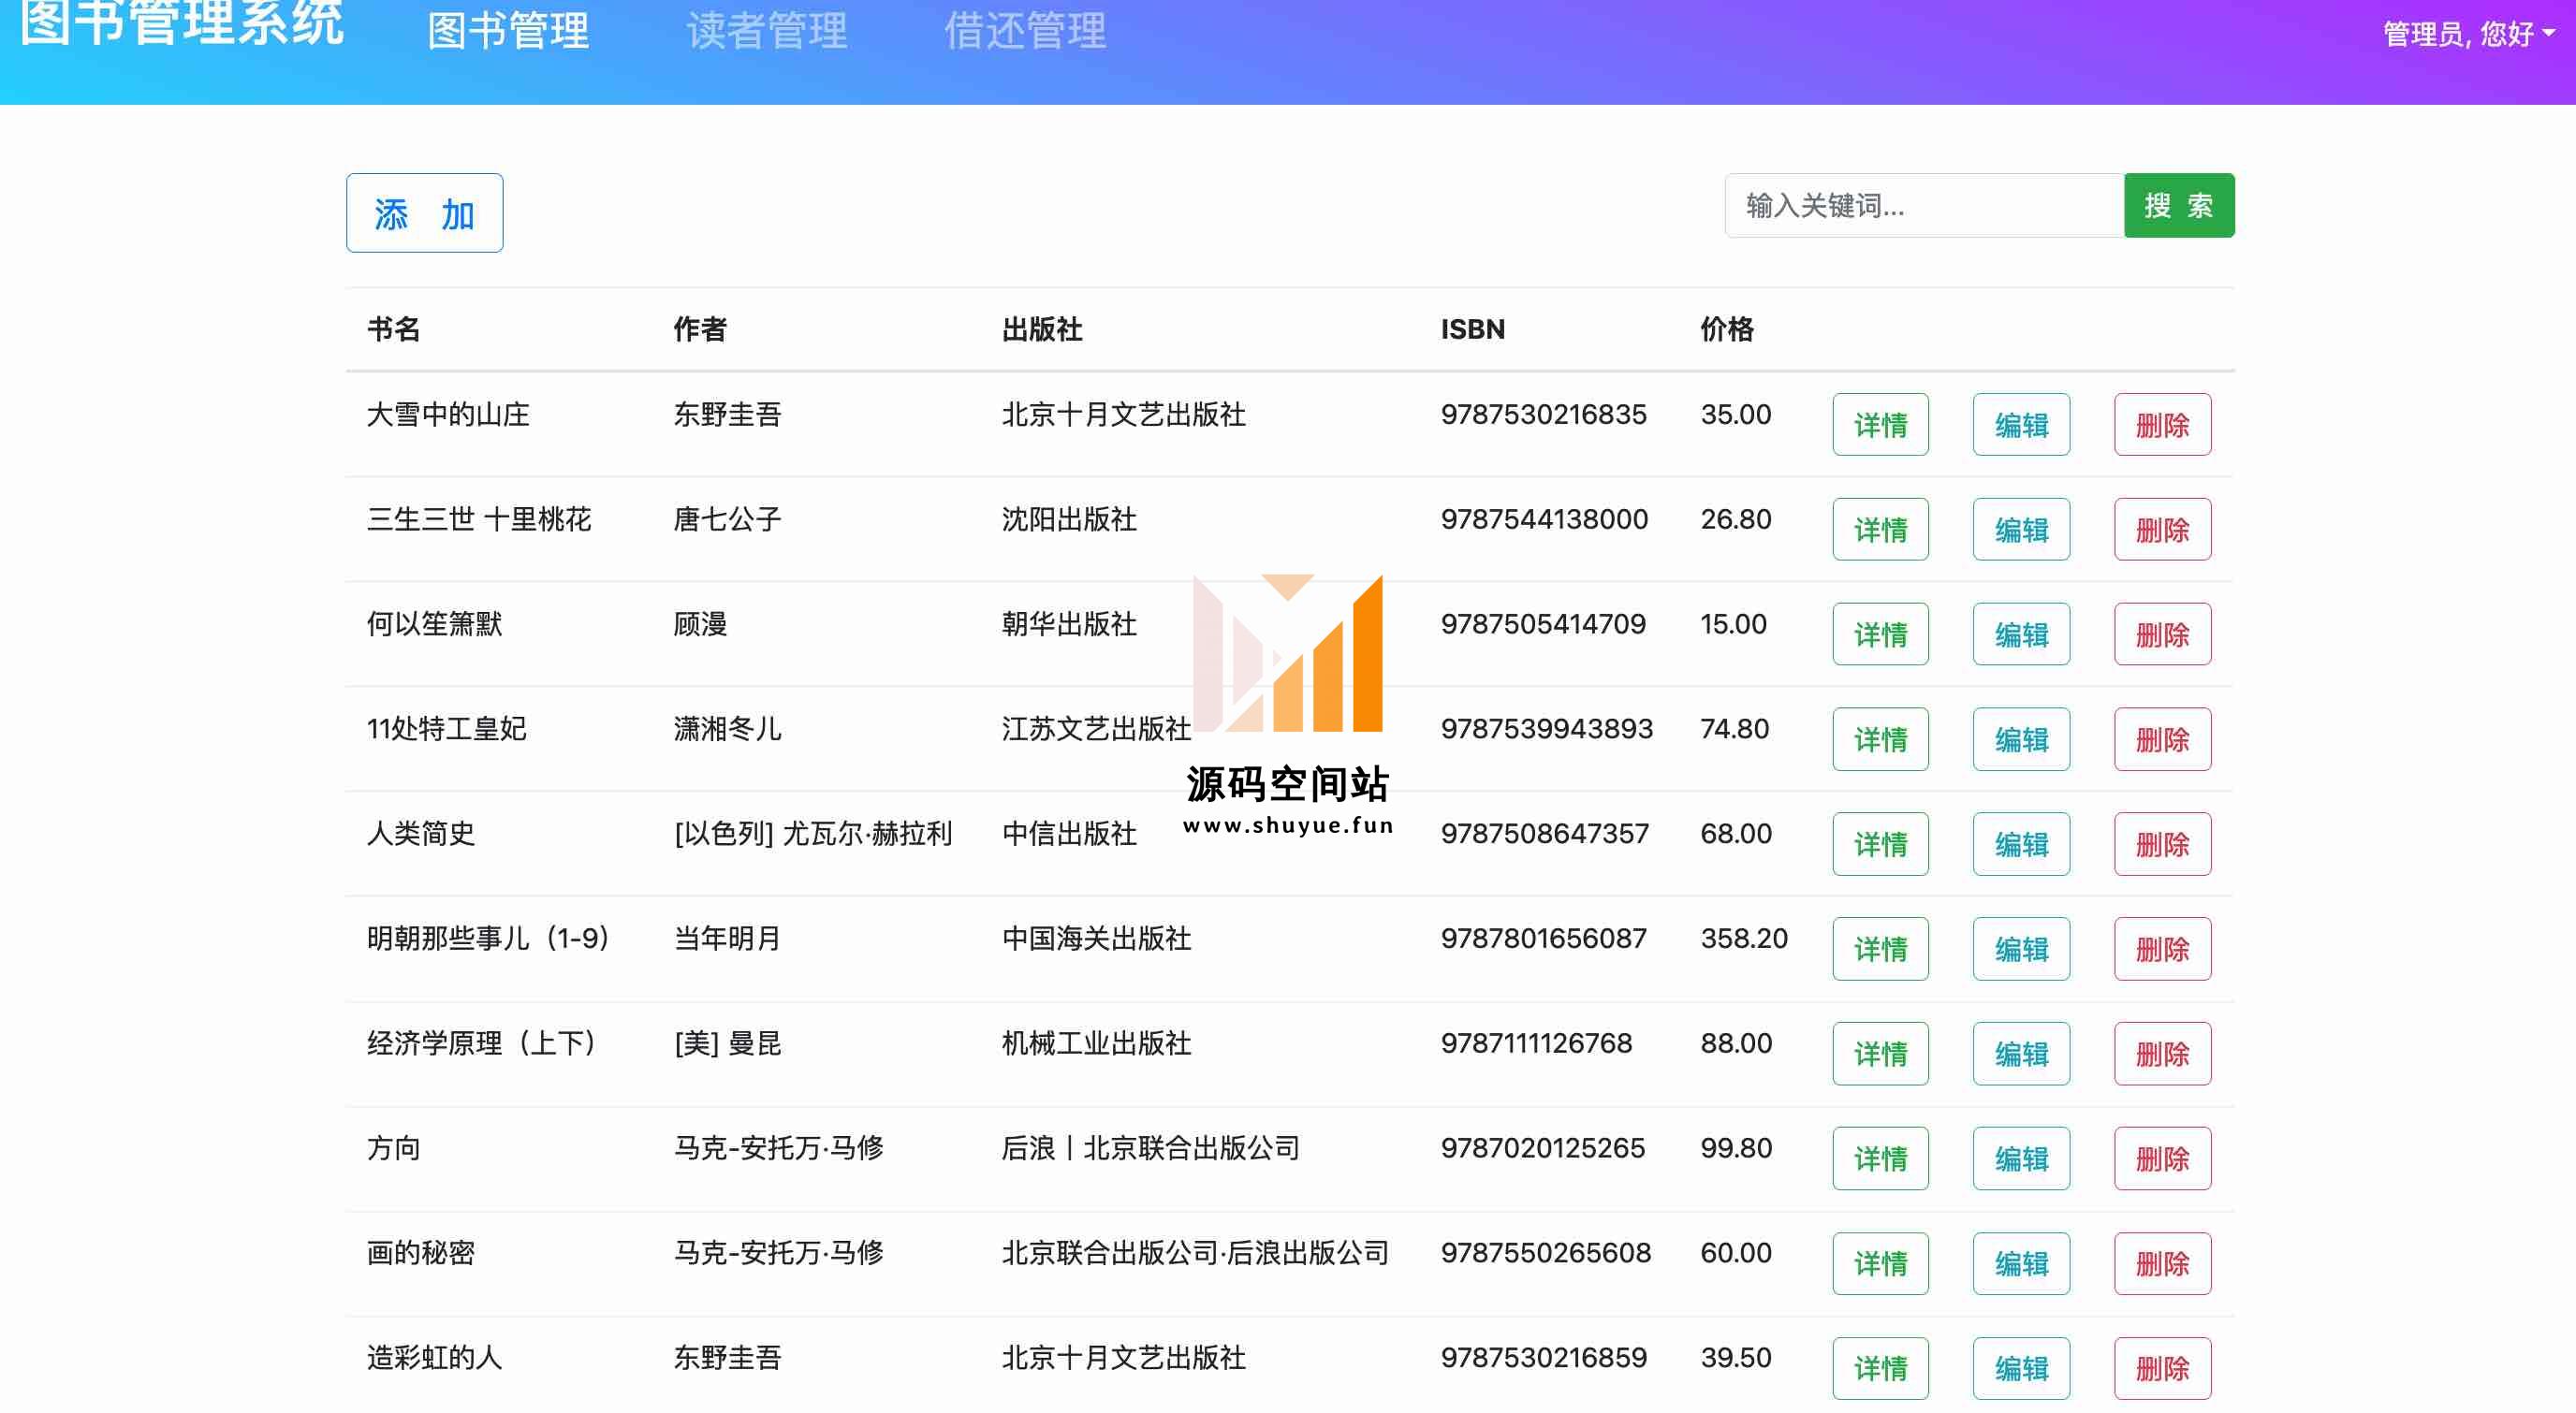The image size is (2576, 1413).
Task: Edit the 人类简史 book
Action: point(2021,844)
